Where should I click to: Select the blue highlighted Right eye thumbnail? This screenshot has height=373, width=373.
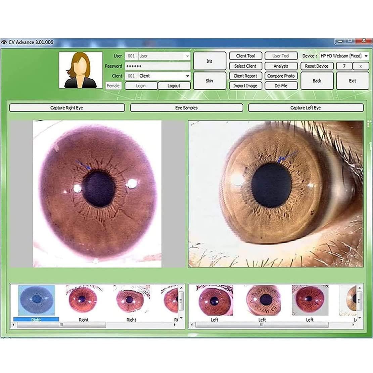click(36, 300)
